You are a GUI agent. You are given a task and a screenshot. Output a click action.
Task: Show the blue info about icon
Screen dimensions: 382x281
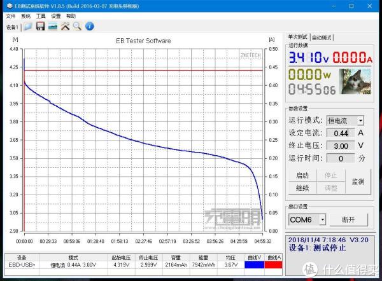(89, 26)
